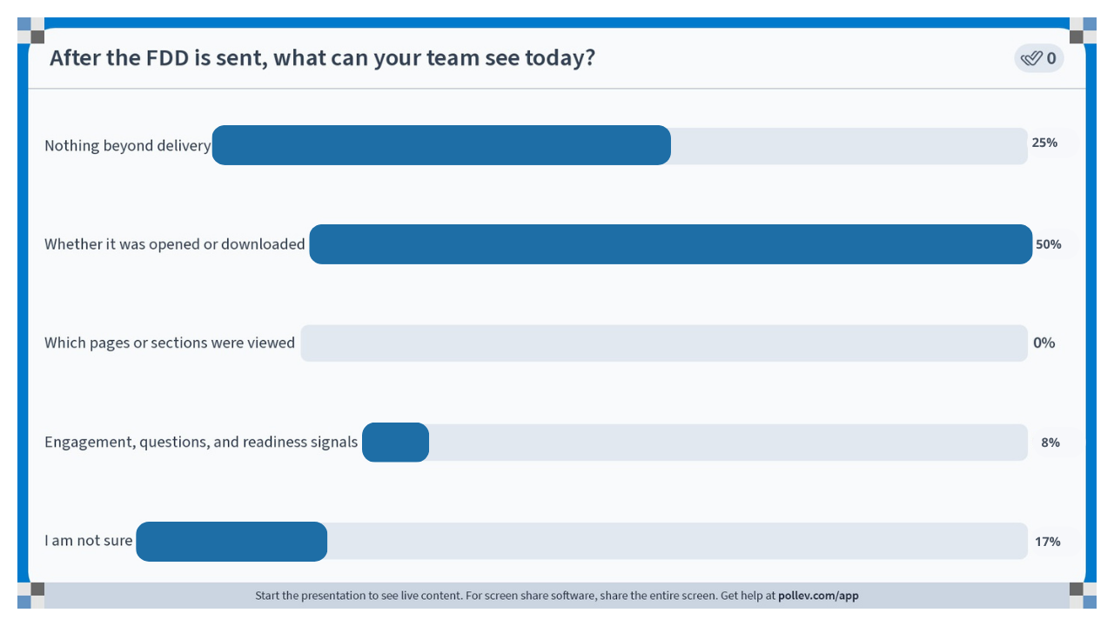The width and height of the screenshot is (1114, 626).
Task: Click the 25% result label
Action: tap(1044, 143)
